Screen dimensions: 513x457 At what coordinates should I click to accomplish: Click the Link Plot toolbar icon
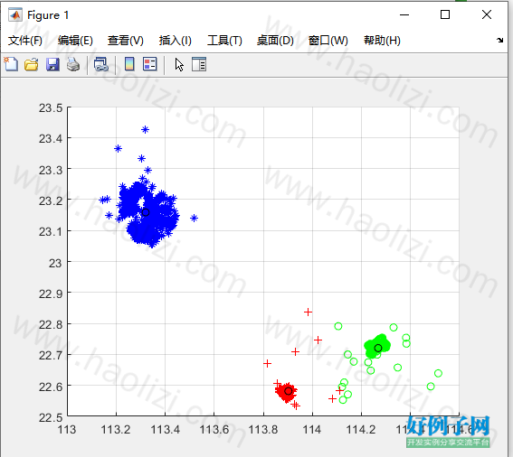[101, 64]
